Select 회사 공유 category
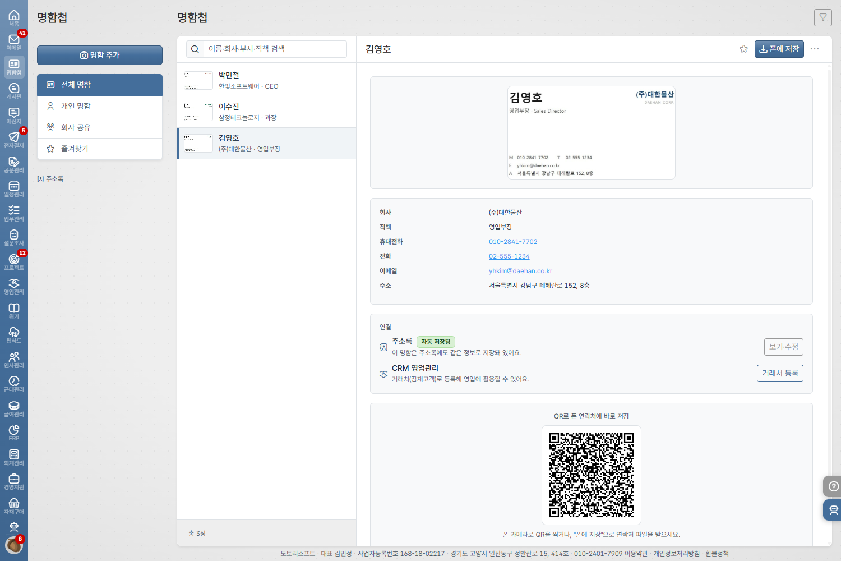Image resolution: width=841 pixels, height=561 pixels. click(100, 127)
